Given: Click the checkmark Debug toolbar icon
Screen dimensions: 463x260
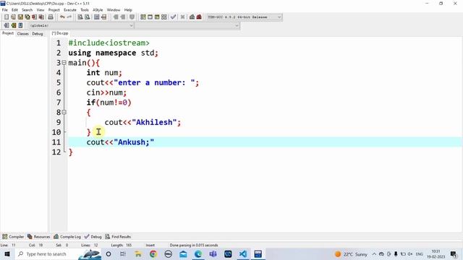Looking at the screenshot, I should pos(173,17).
